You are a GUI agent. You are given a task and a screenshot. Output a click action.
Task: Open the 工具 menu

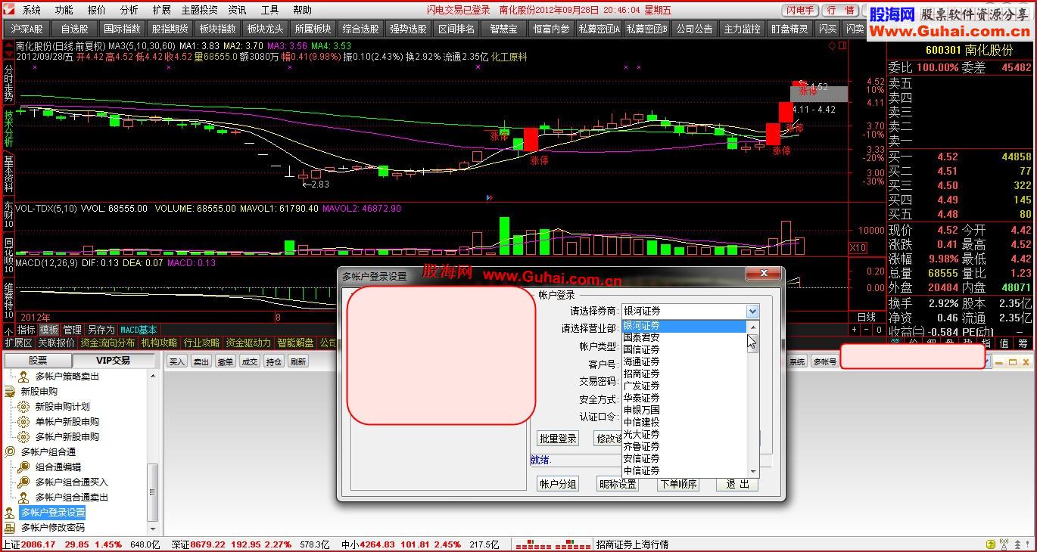[269, 10]
